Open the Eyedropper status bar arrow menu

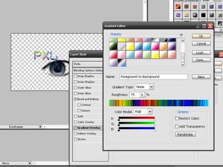click(40, 127)
